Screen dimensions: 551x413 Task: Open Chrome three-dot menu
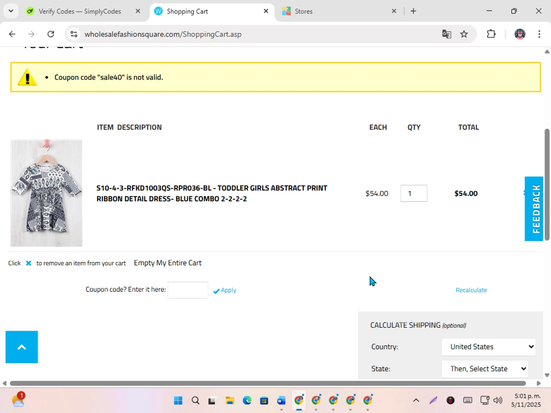point(539,34)
